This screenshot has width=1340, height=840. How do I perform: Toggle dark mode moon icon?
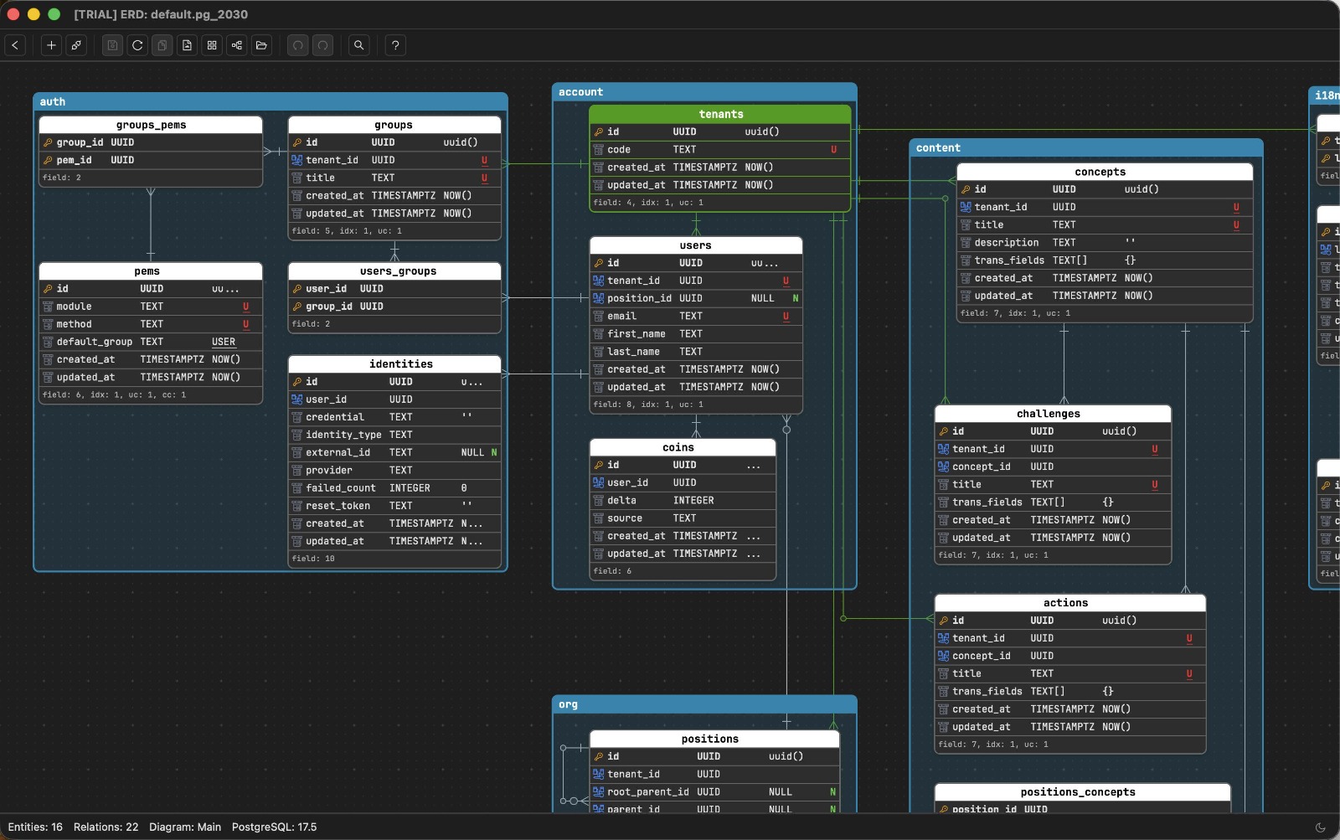pos(1320,827)
